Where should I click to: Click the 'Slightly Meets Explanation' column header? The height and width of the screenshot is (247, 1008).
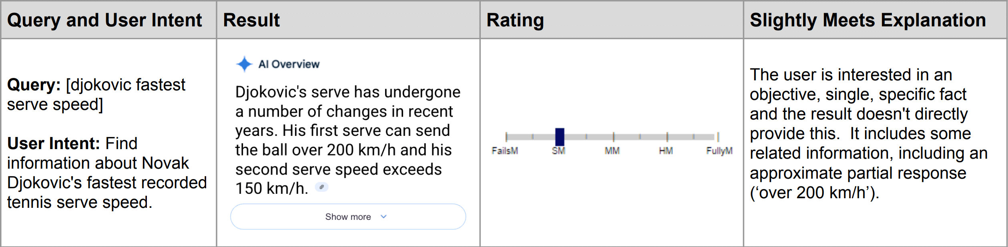point(867,20)
